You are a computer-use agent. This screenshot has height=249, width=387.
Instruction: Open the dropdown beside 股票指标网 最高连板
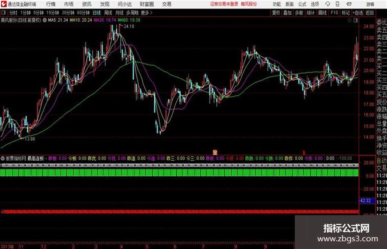tap(3, 158)
